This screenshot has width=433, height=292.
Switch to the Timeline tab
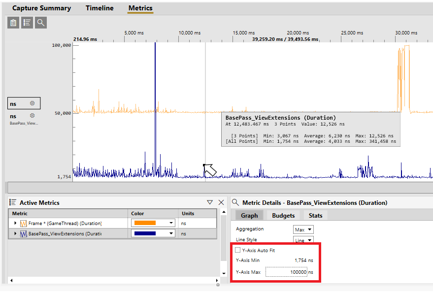(100, 8)
